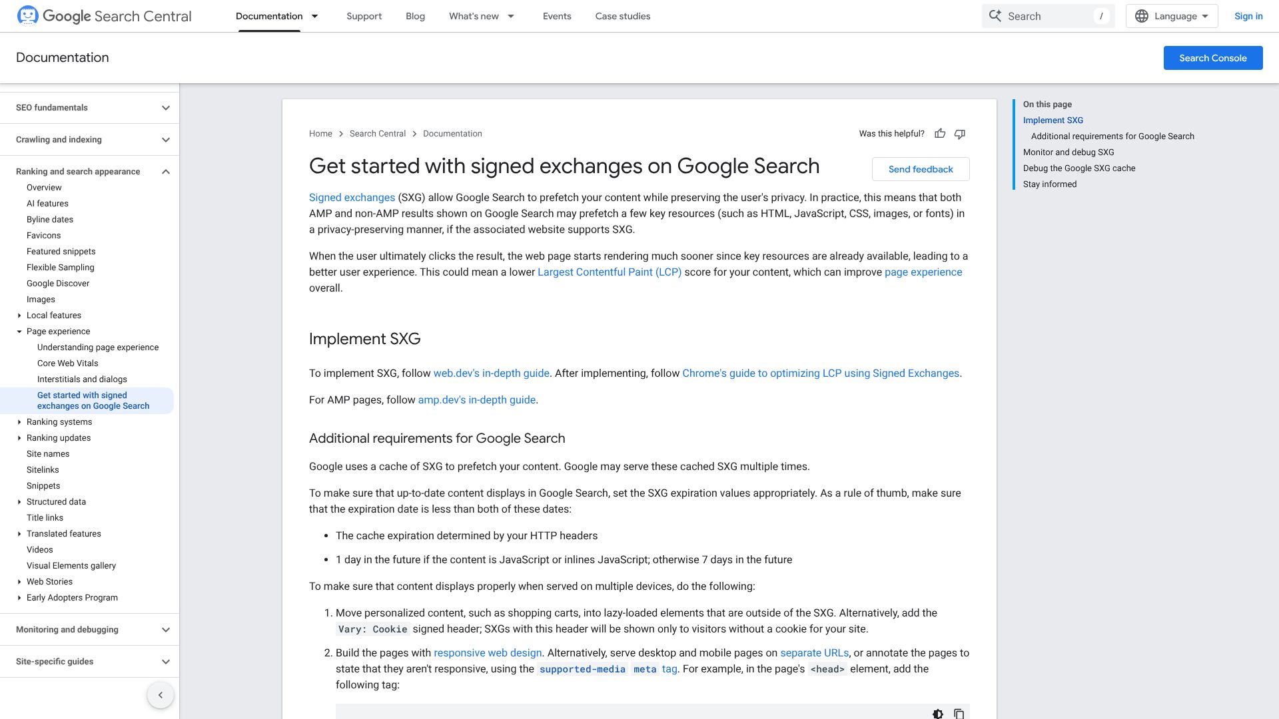Viewport: 1279px width, 719px height.
Task: Jump to Stay informed section
Action: 1050,184
